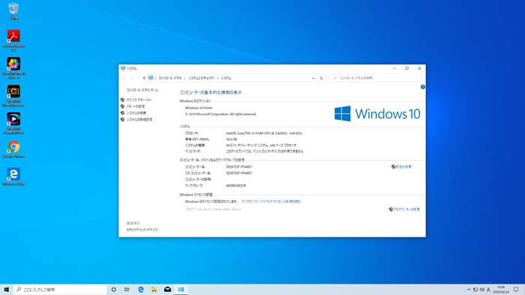525x295 pixels.
Task: Open the taskbar clock and date
Action: pyautogui.click(x=500, y=289)
